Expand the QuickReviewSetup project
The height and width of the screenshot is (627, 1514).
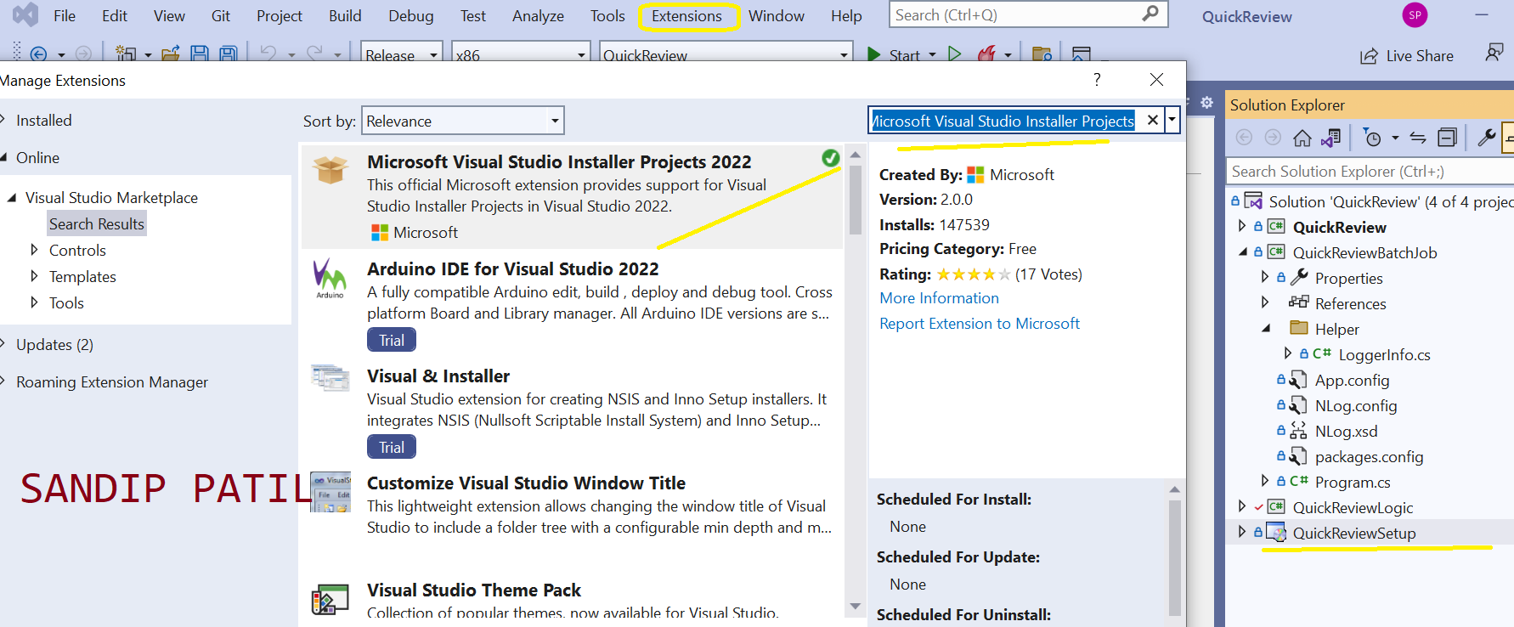pos(1242,532)
